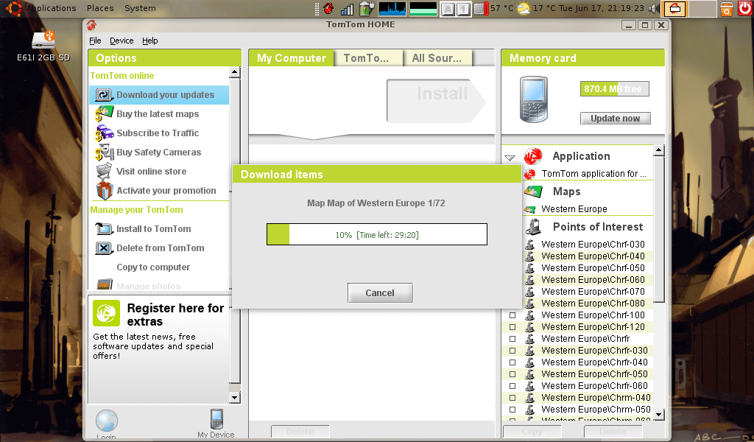Click the Activate your promotion gift icon
The height and width of the screenshot is (442, 754).
click(x=104, y=190)
